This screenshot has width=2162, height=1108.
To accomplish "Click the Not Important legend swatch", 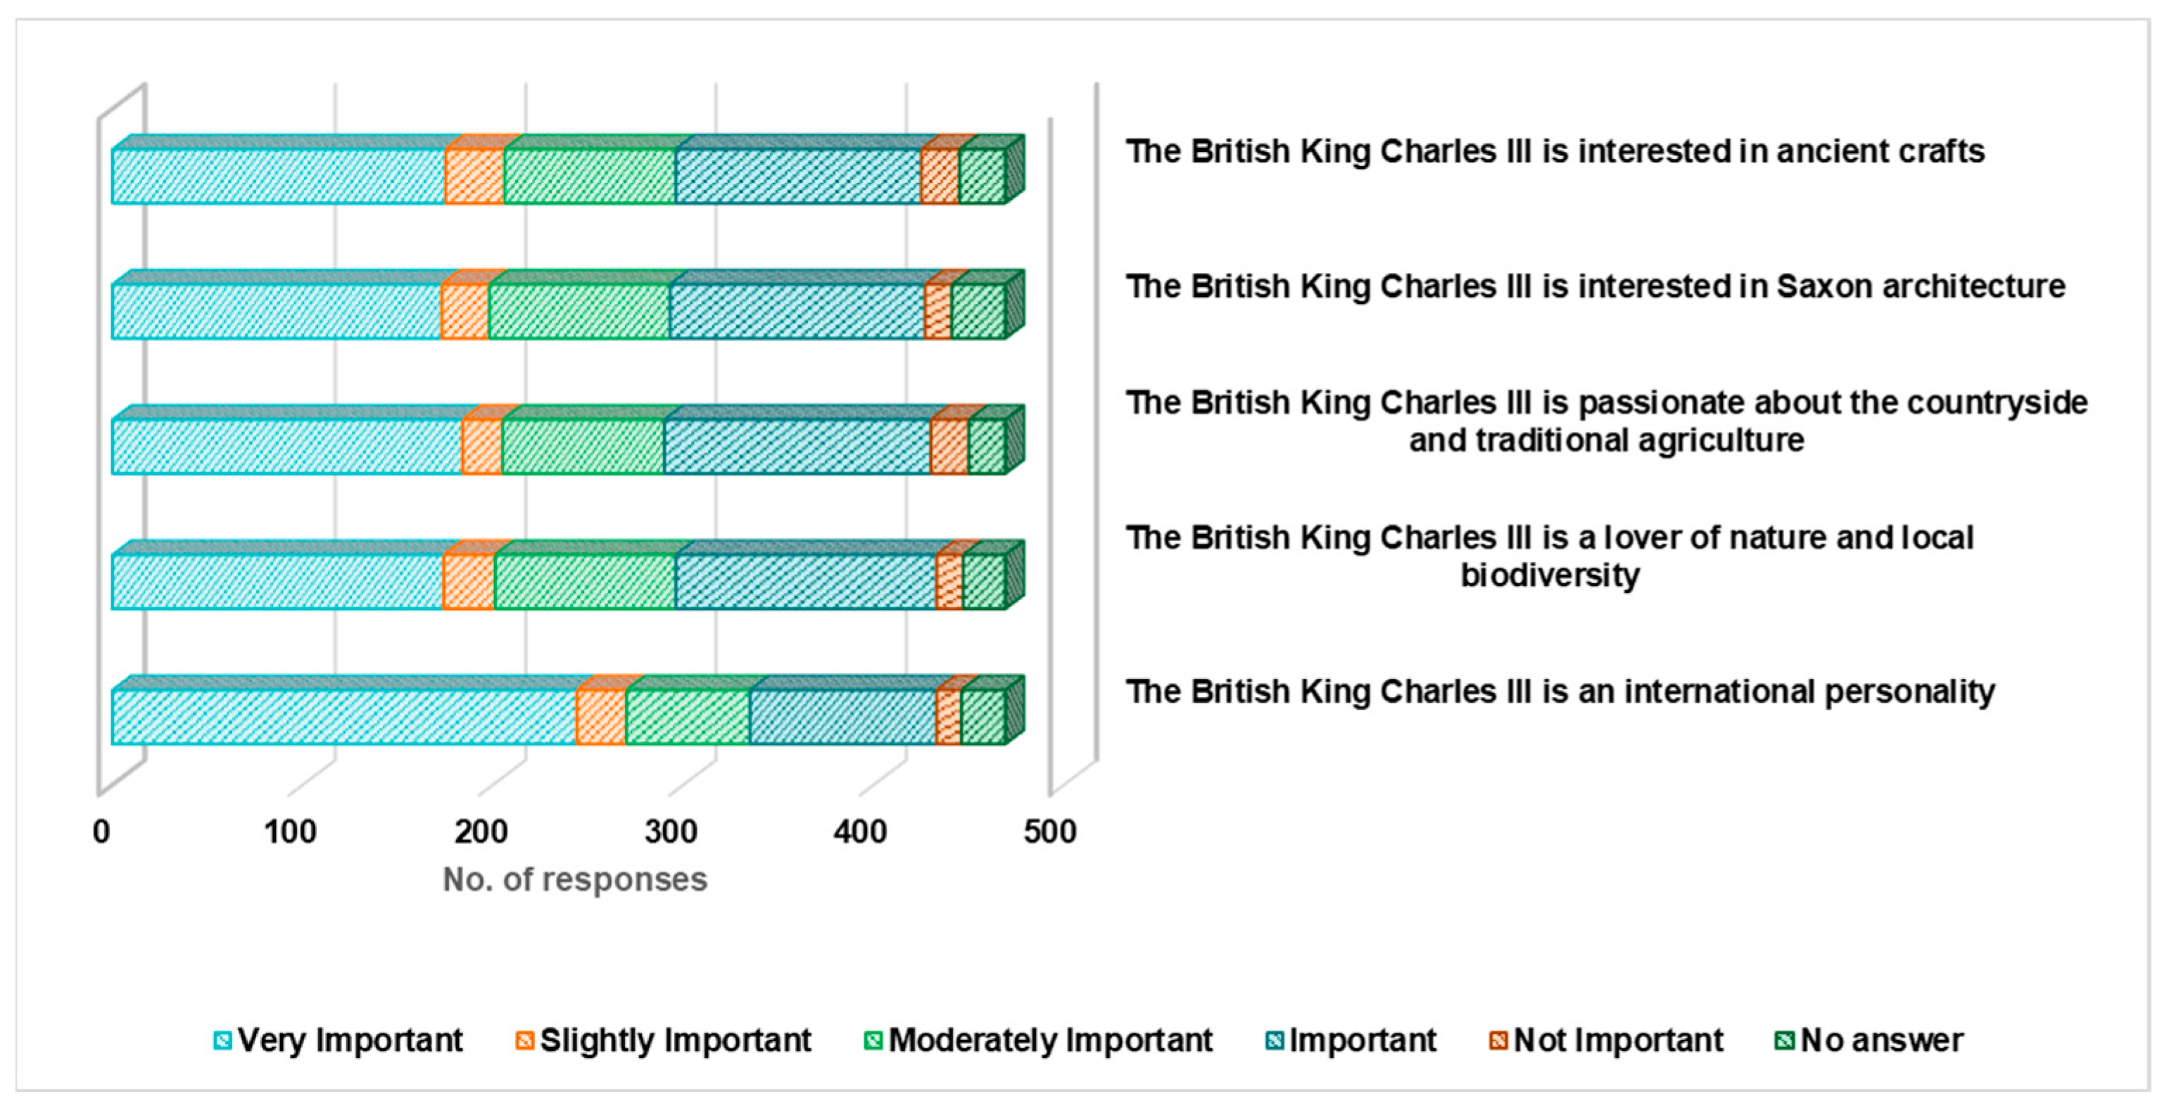I will 1498,1041.
